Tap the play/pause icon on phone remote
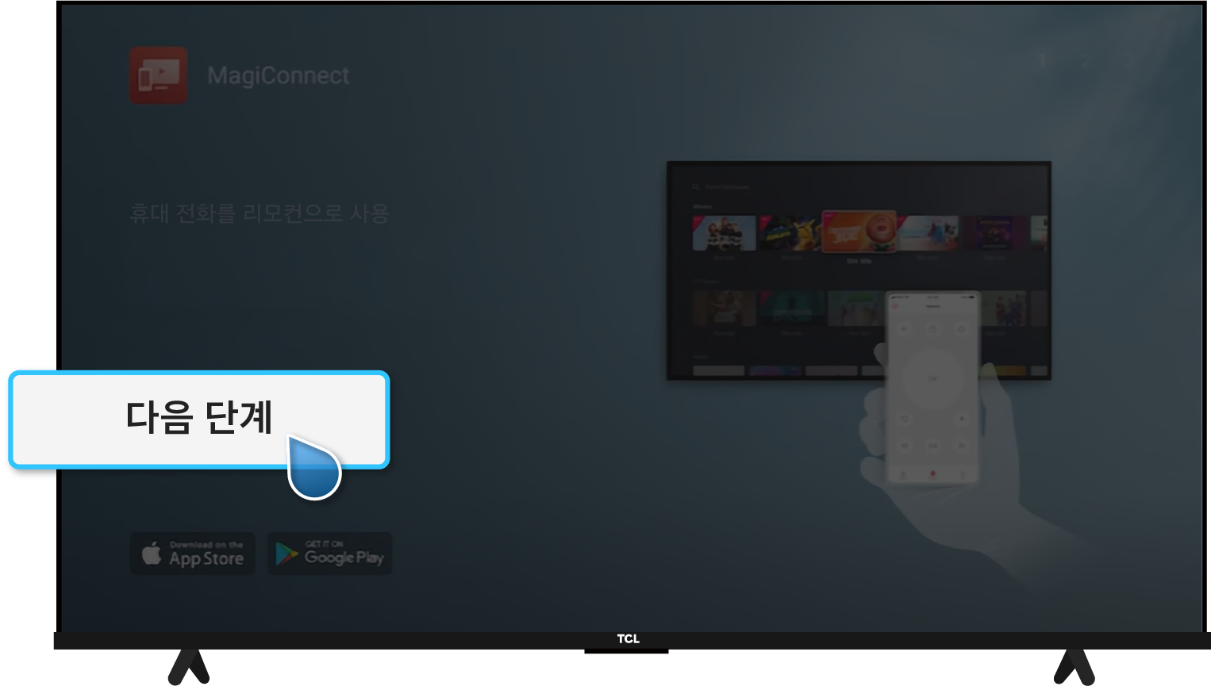Viewport: 1211px width, 686px height. point(932,446)
